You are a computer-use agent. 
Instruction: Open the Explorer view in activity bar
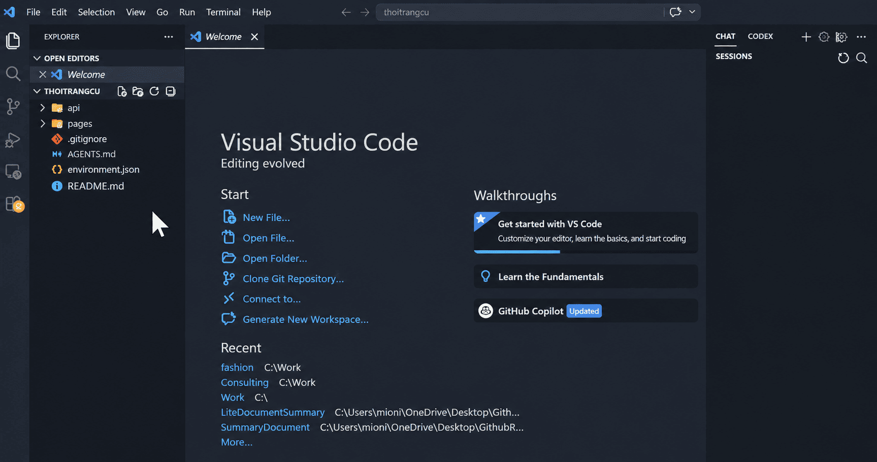(13, 41)
